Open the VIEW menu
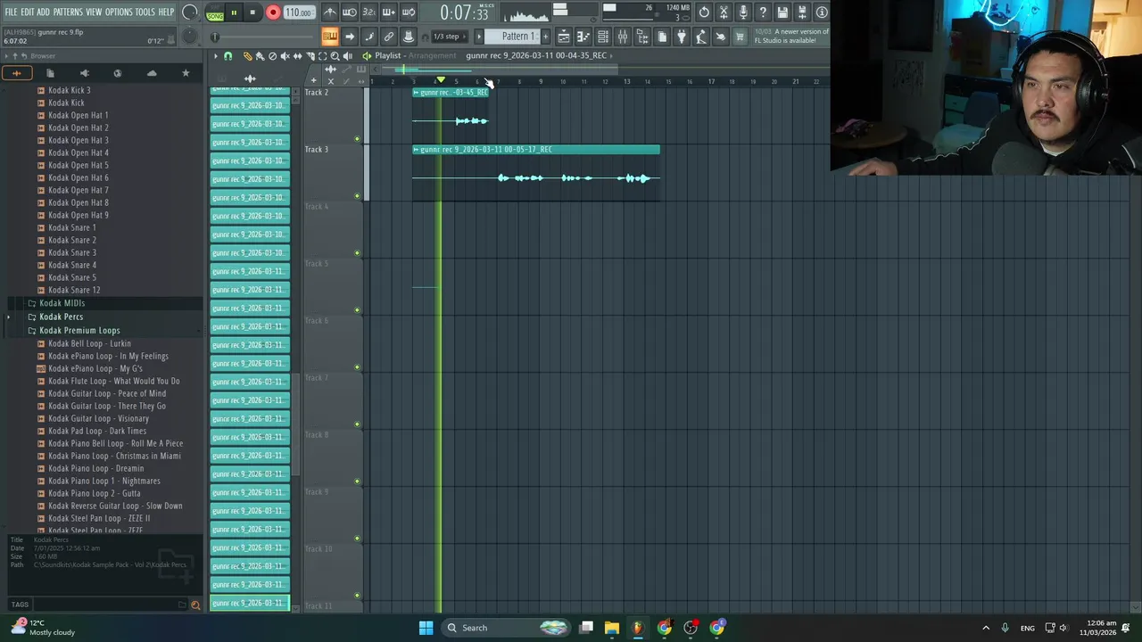This screenshot has width=1142, height=642. [94, 12]
